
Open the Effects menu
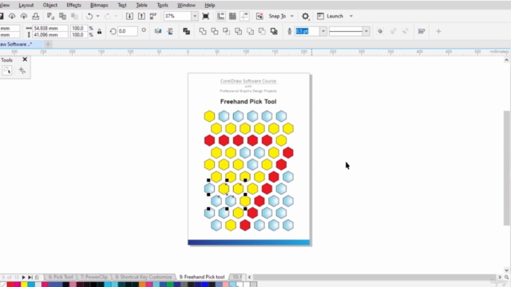click(73, 6)
